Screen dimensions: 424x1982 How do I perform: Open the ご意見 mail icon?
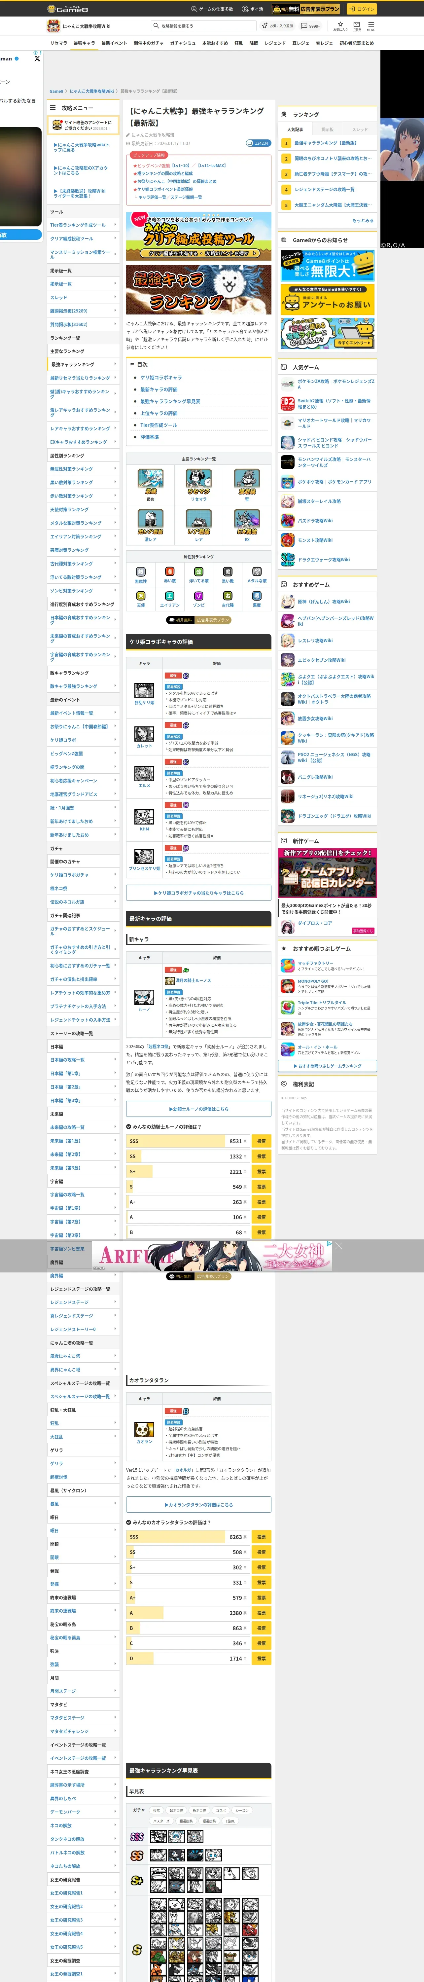356,25
